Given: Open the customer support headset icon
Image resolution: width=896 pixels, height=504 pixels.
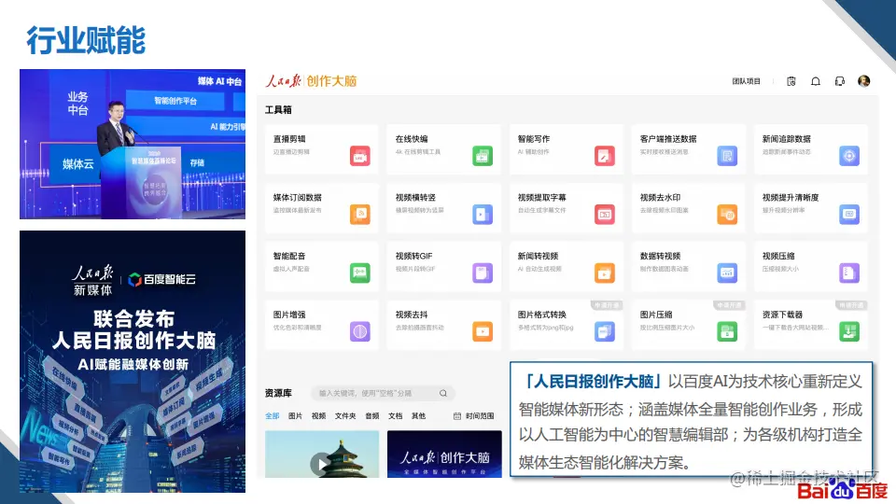Looking at the screenshot, I should [x=839, y=81].
